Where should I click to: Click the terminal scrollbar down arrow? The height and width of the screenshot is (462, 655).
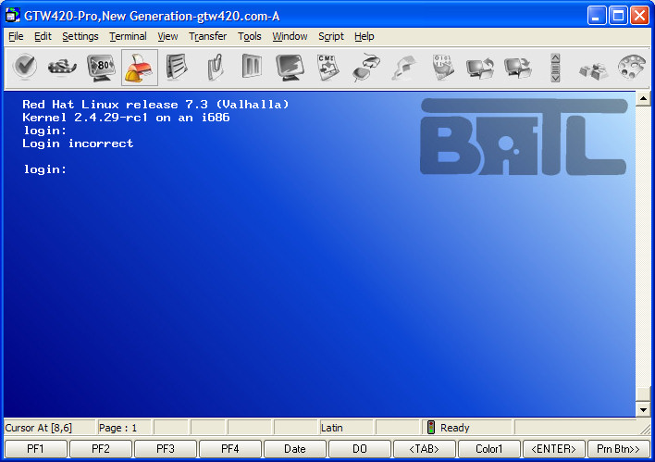click(x=643, y=408)
